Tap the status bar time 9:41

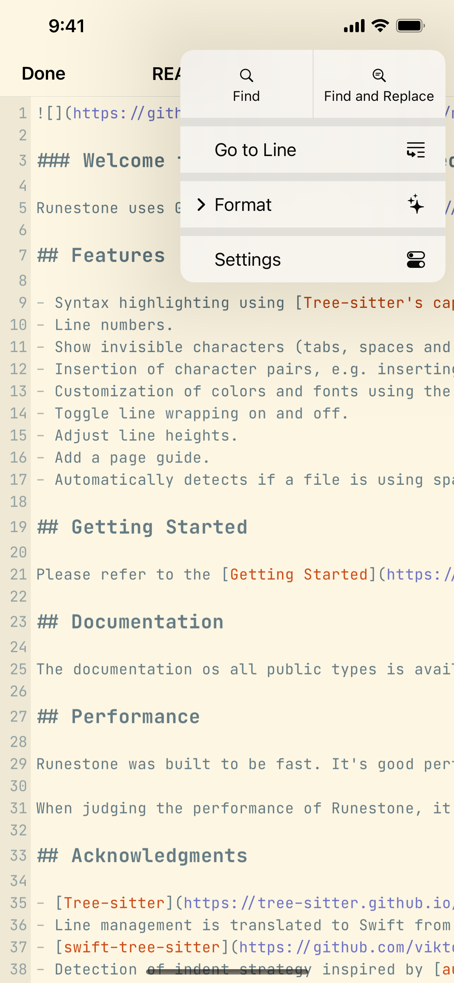pos(67,26)
